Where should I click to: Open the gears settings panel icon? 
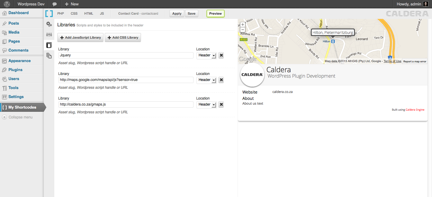49,24
